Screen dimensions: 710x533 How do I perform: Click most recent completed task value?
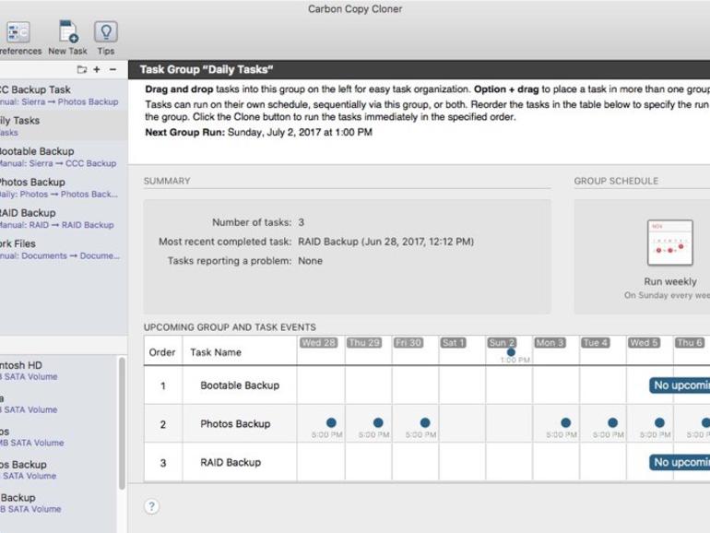385,242
